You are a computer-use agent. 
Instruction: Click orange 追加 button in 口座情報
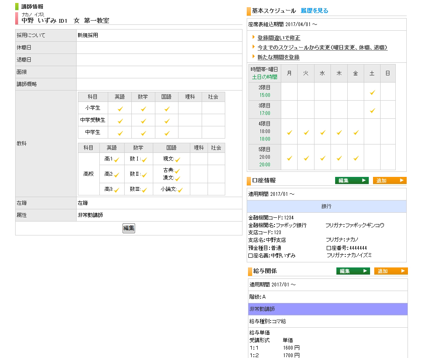click(x=389, y=181)
